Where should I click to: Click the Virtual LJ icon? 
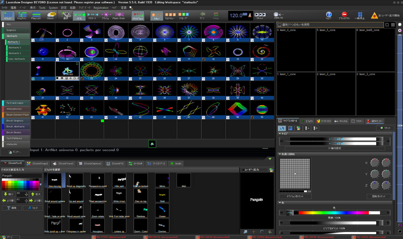point(260,16)
